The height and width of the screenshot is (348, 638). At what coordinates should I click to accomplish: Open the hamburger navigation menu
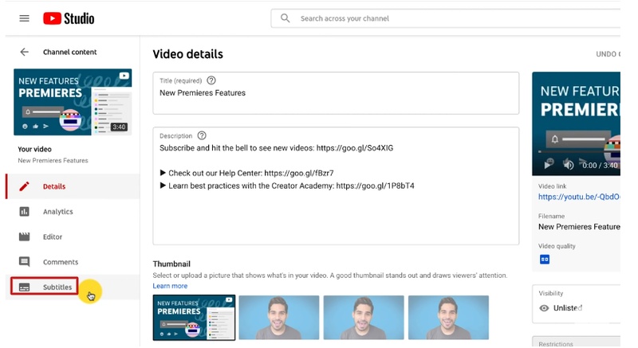point(24,18)
